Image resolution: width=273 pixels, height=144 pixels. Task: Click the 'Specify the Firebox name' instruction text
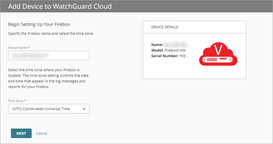(51, 34)
